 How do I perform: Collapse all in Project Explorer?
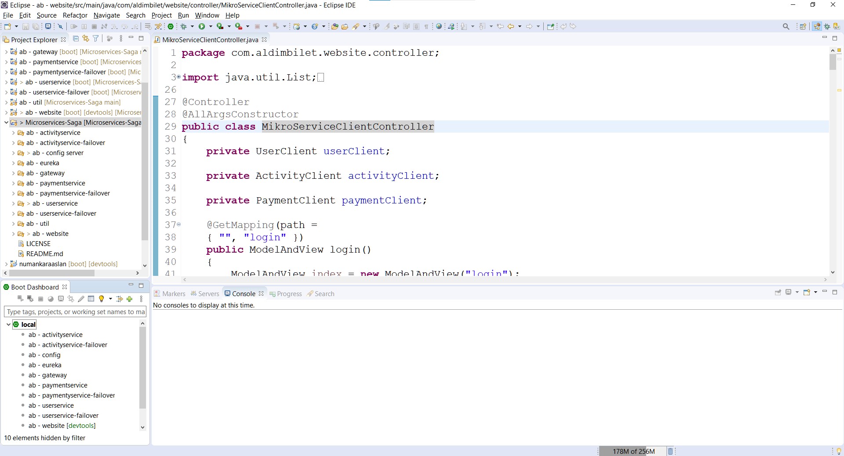[76, 39]
